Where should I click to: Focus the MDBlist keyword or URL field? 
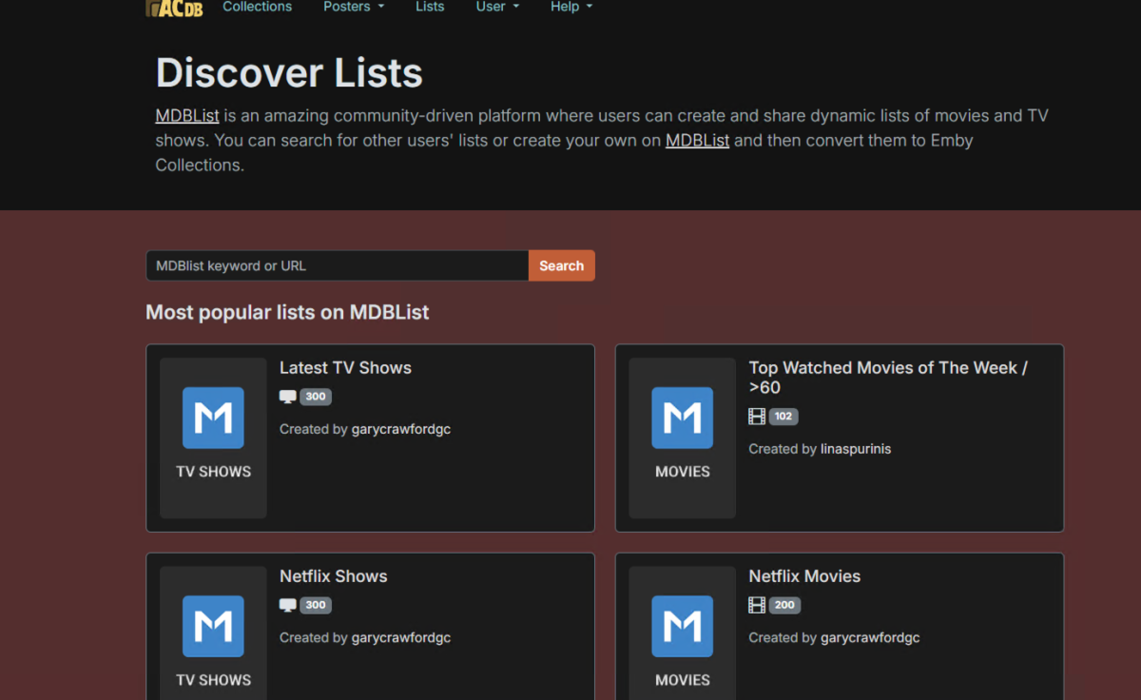tap(337, 266)
